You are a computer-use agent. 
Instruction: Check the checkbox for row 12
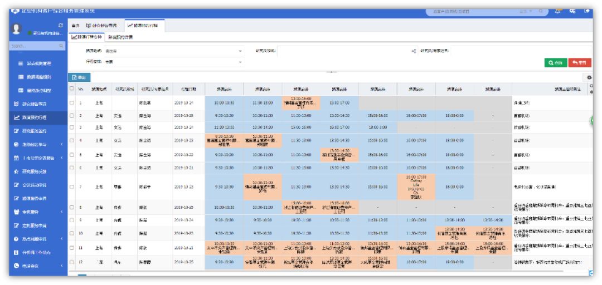point(71,262)
